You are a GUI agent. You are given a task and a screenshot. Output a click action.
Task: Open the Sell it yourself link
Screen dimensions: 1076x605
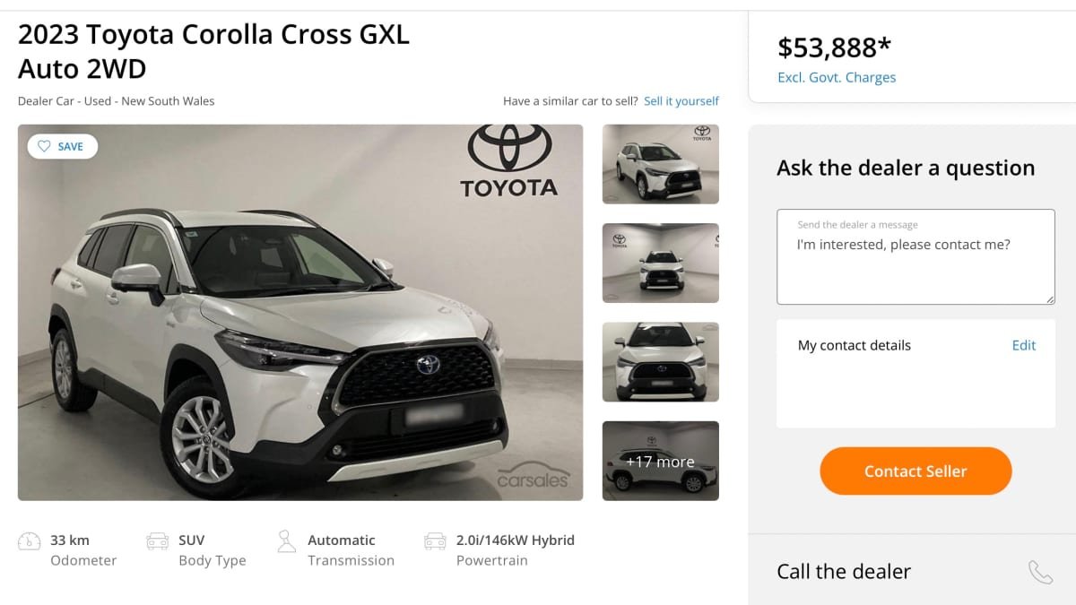pyautogui.click(x=681, y=100)
